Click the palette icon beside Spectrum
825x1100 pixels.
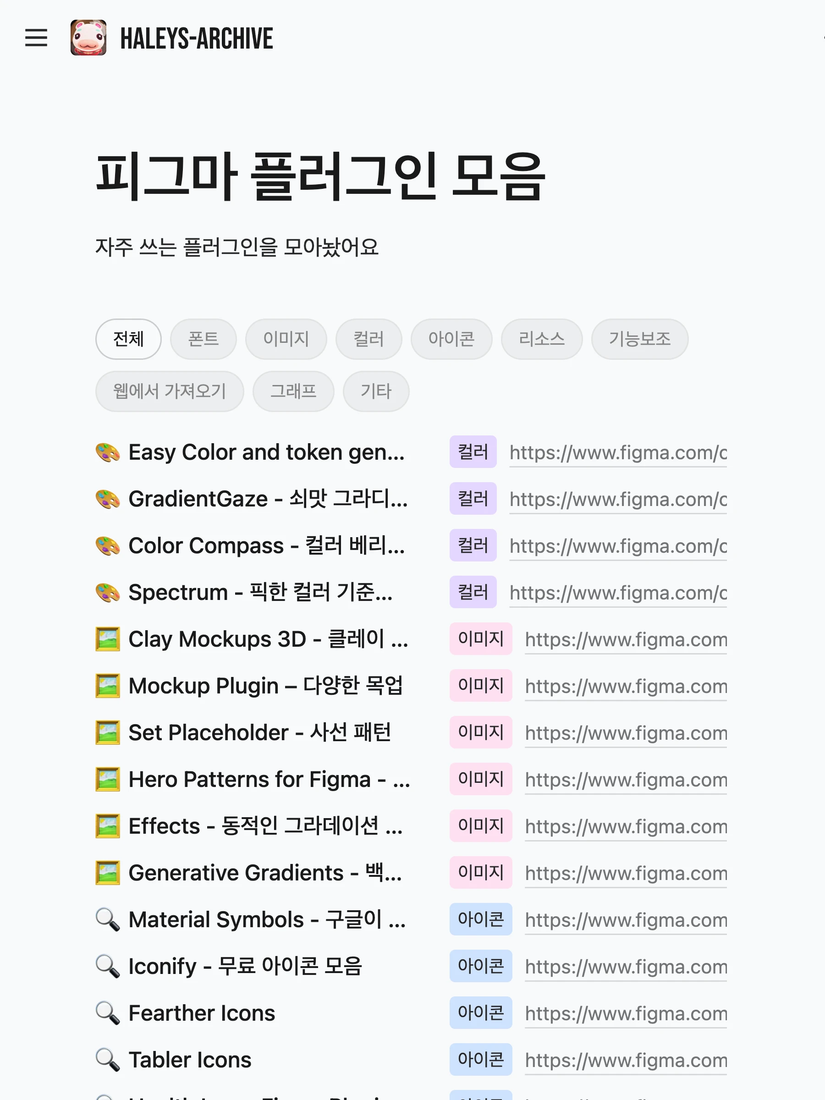click(x=107, y=593)
